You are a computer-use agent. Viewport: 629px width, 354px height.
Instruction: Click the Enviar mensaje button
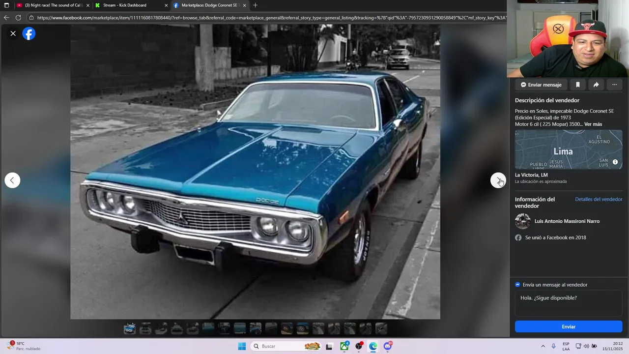click(541, 85)
